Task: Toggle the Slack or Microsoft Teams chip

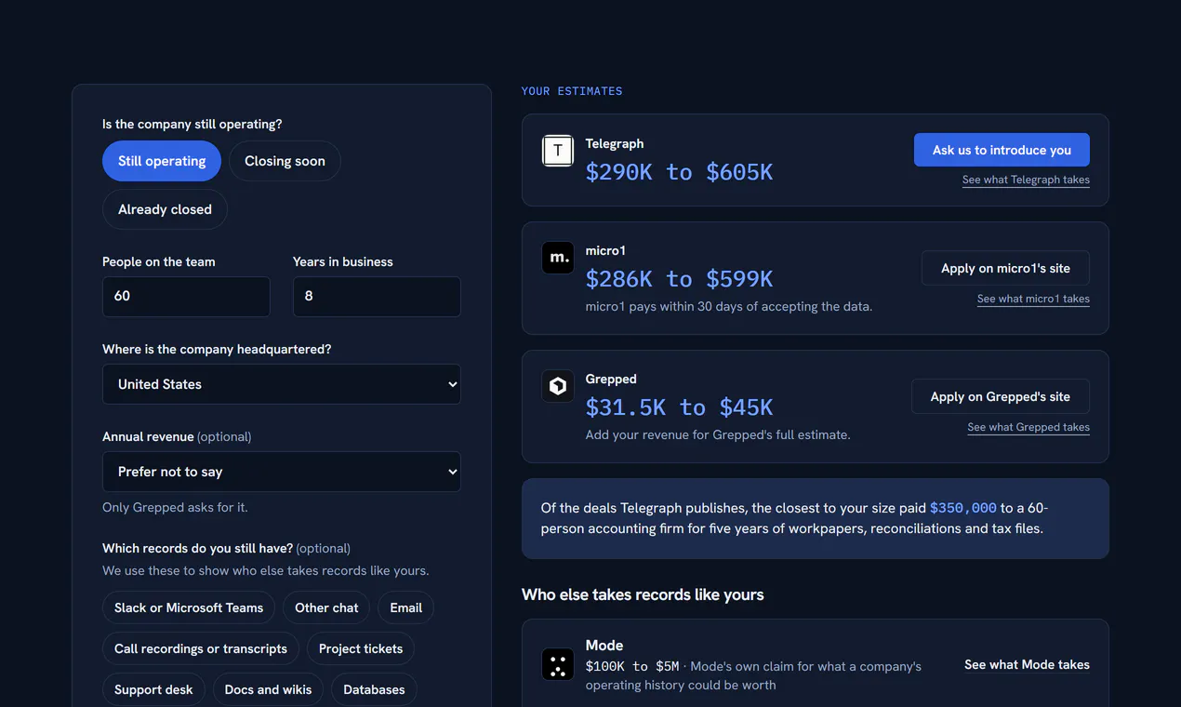Action: click(x=189, y=607)
